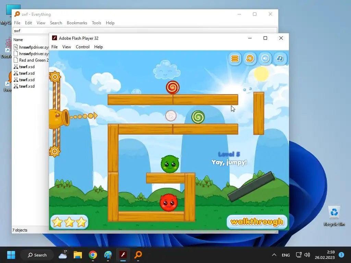This screenshot has width=351, height=263.
Task: Toggle the game music note button
Action: click(x=280, y=59)
